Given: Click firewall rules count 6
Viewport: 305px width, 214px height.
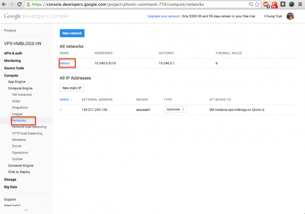Looking at the screenshot, I should [216, 63].
